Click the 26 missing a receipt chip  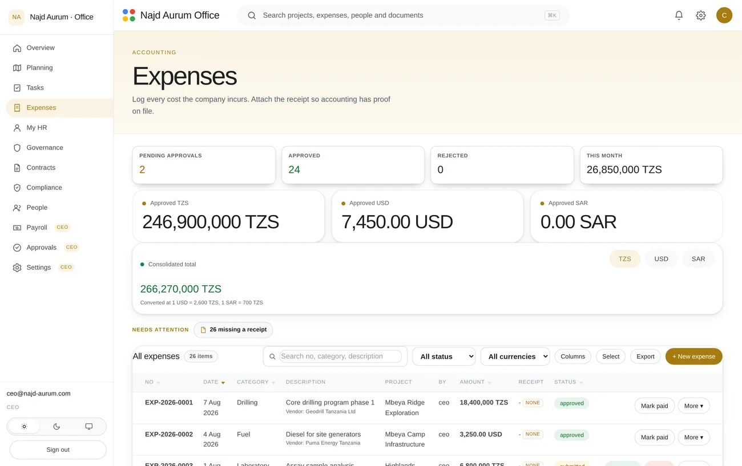point(233,330)
